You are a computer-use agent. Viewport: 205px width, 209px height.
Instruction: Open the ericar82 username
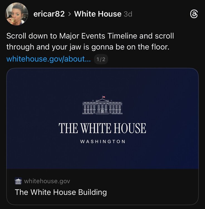tap(49, 14)
